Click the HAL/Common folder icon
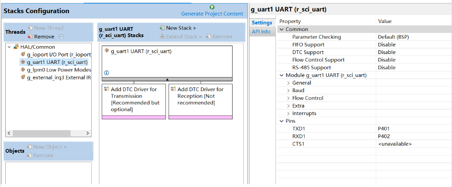Screen dimensions: 452x187 coord(16,47)
